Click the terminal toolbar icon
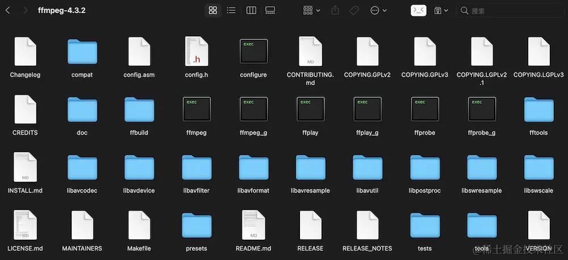This screenshot has height=260, width=568. point(419,10)
